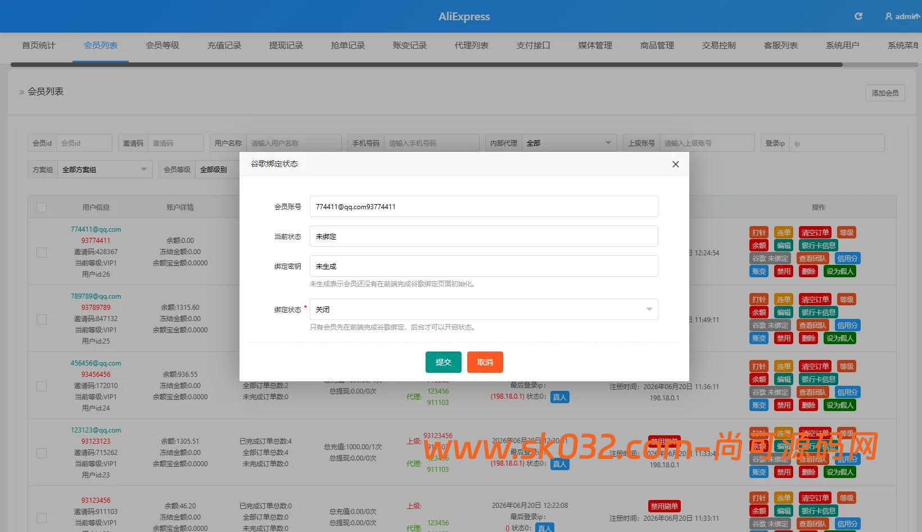
Task: Click the 邀请码 search field
Action: click(x=176, y=143)
